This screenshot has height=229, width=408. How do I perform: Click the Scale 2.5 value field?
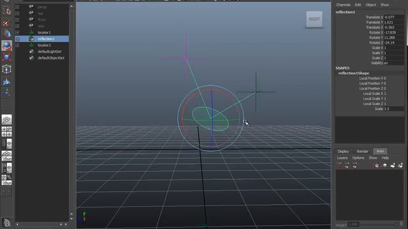click(394, 109)
